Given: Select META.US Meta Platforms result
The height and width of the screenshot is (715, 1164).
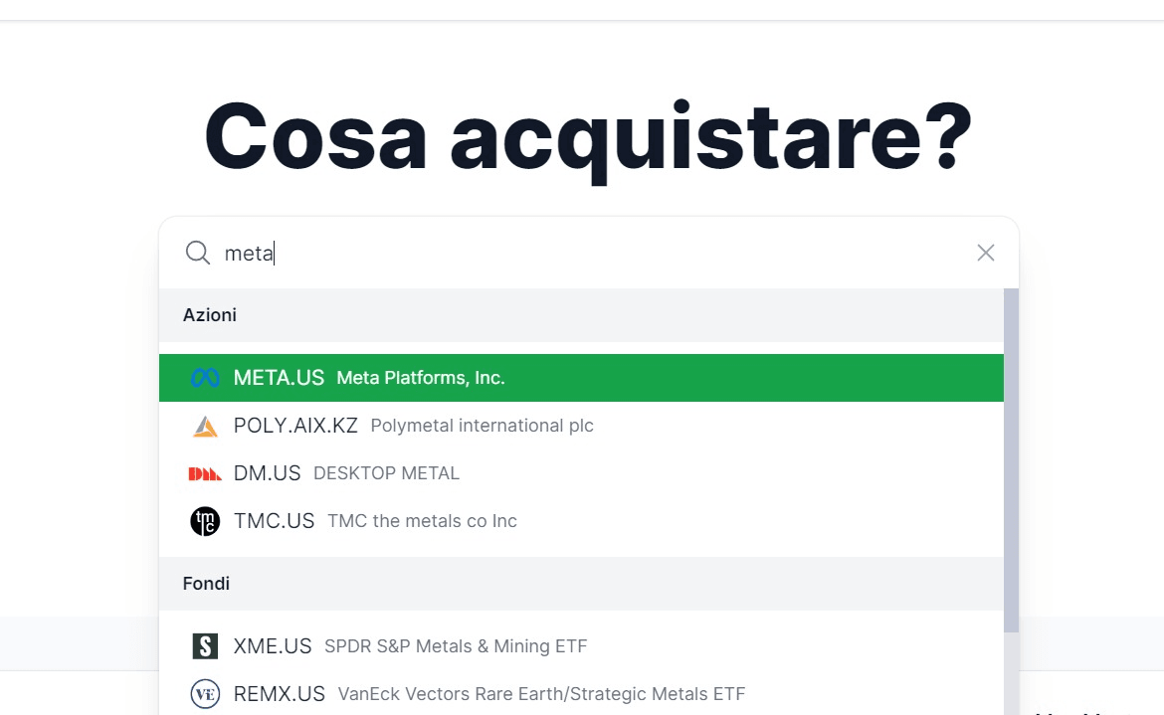Looking at the screenshot, I should pyautogui.click(x=418, y=378).
